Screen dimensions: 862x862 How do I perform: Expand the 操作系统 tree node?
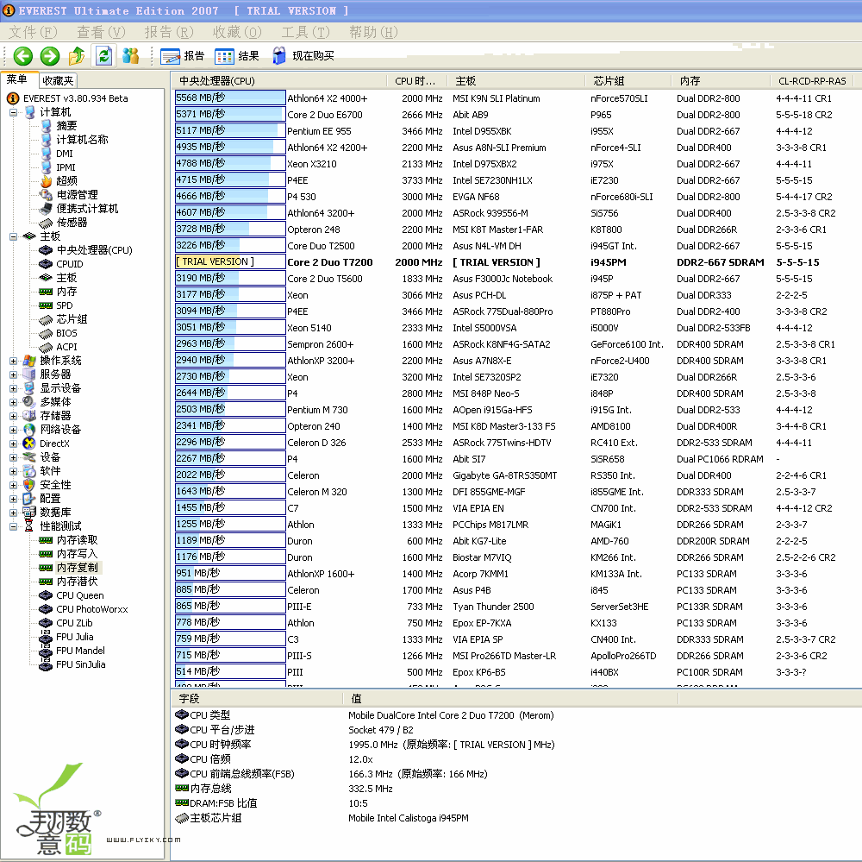point(13,361)
